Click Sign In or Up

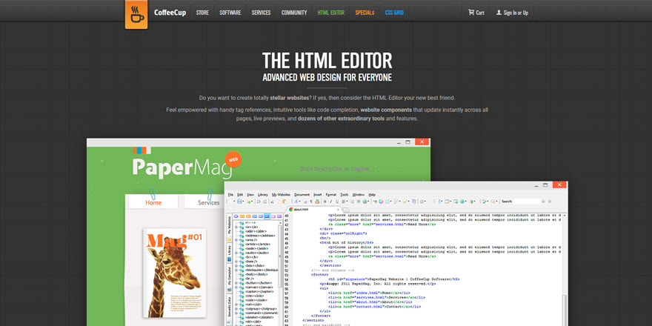pyautogui.click(x=512, y=13)
